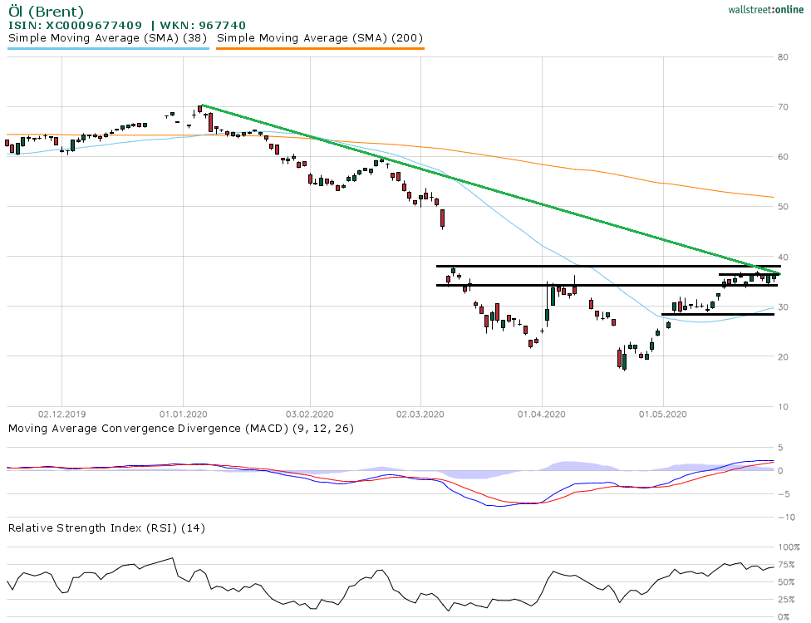The image size is (811, 623).
Task: Click the 02.03.2020 date label
Action: click(420, 413)
